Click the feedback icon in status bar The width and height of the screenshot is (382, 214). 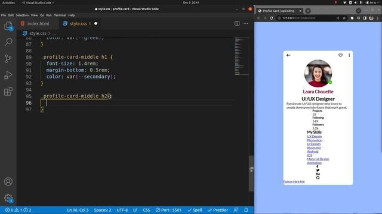[236, 210]
